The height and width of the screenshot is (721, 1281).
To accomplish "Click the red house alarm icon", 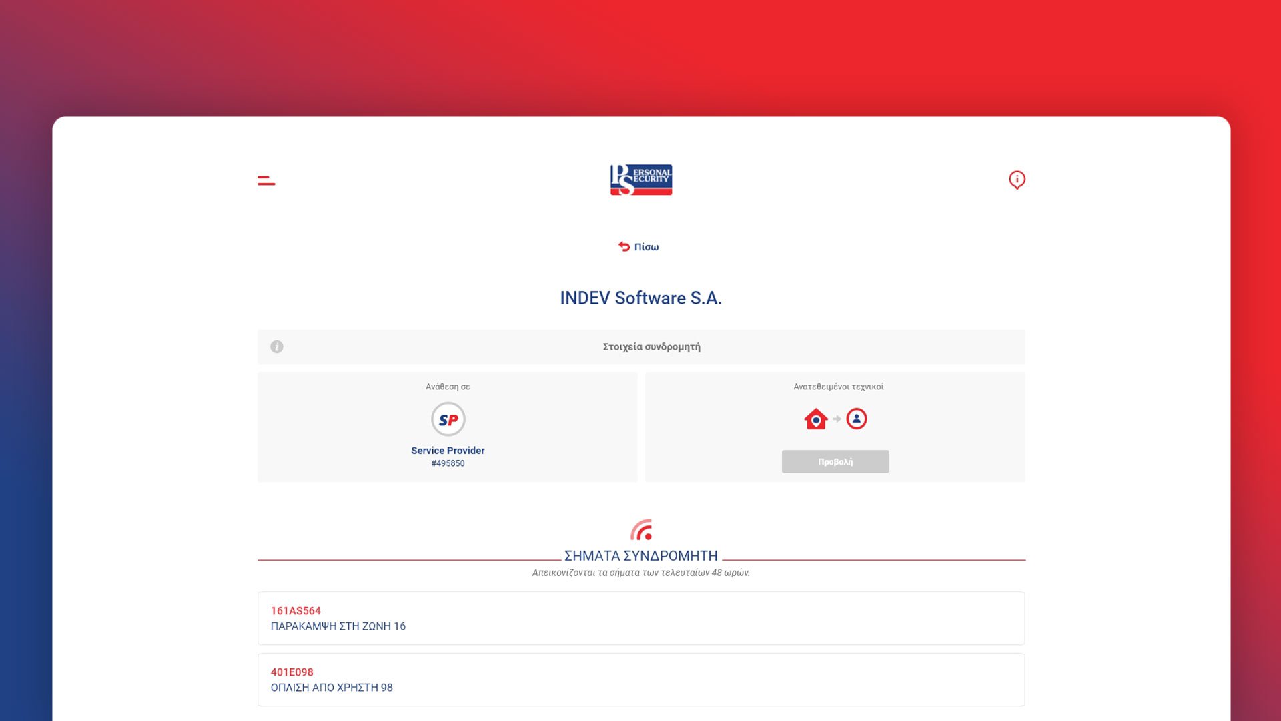I will tap(816, 419).
